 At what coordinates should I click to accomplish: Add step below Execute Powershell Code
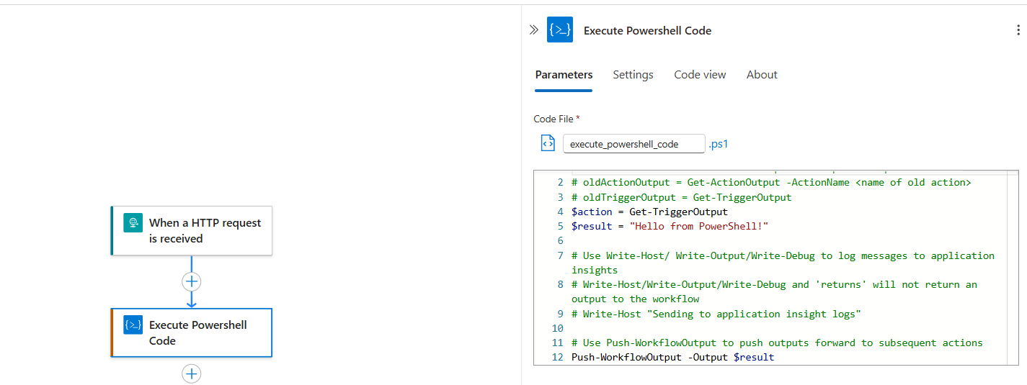191,373
